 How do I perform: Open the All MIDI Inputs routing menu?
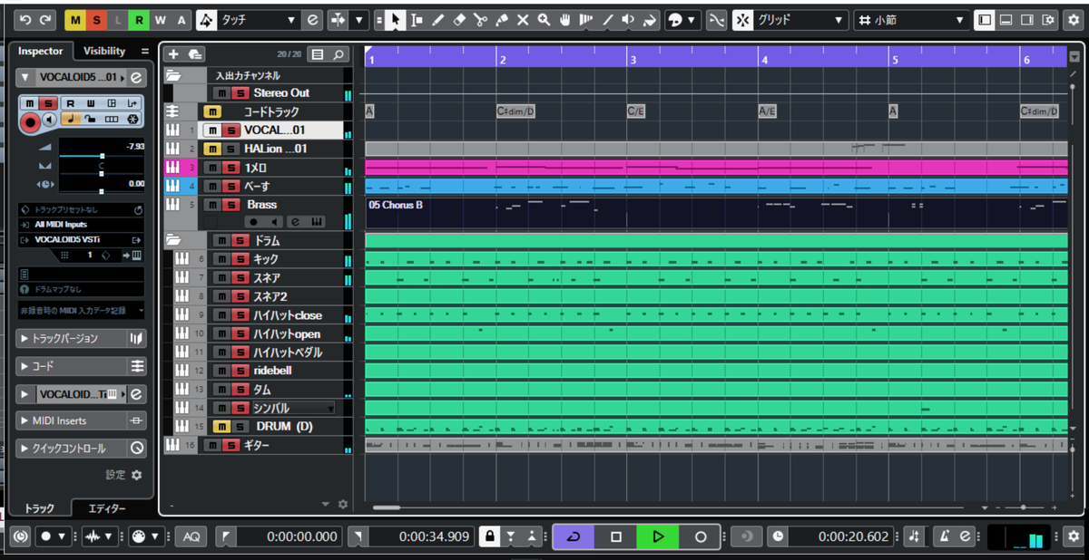click(81, 224)
